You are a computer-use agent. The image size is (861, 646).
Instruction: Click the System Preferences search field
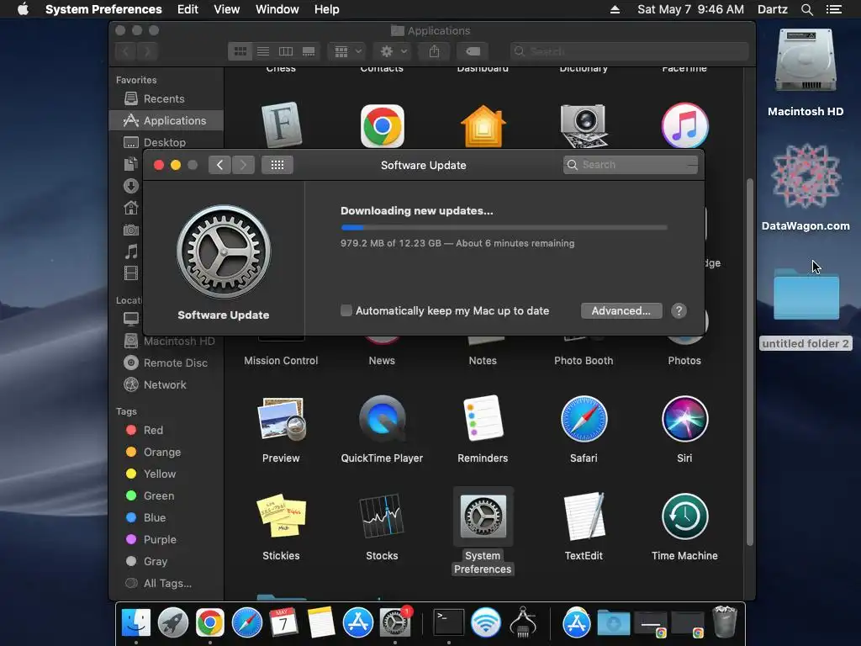pyautogui.click(x=631, y=165)
